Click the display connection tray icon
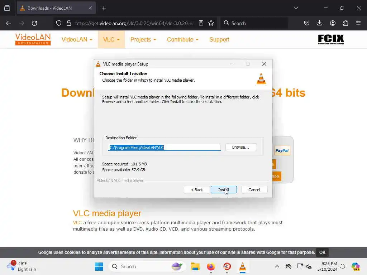Screen dimensions: 367x275 click(x=300, y=266)
